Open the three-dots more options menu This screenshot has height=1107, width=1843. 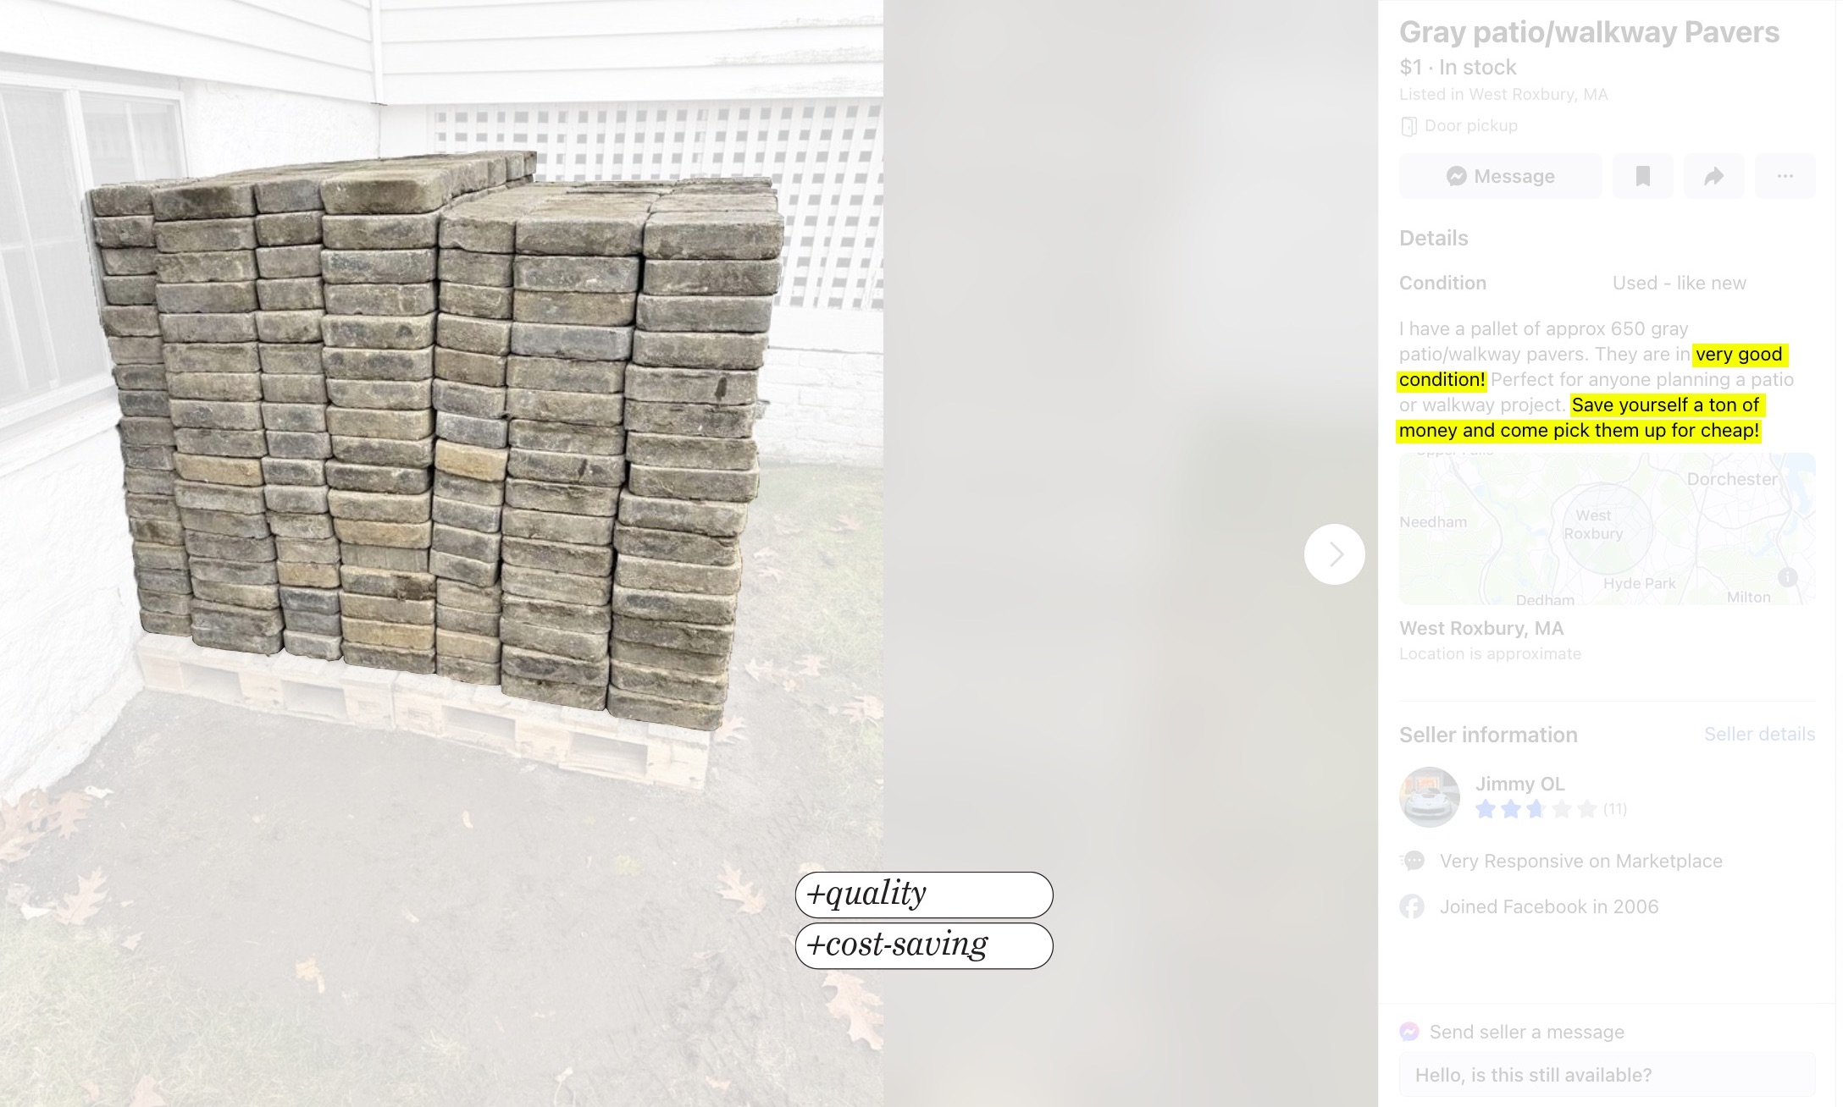(x=1785, y=176)
